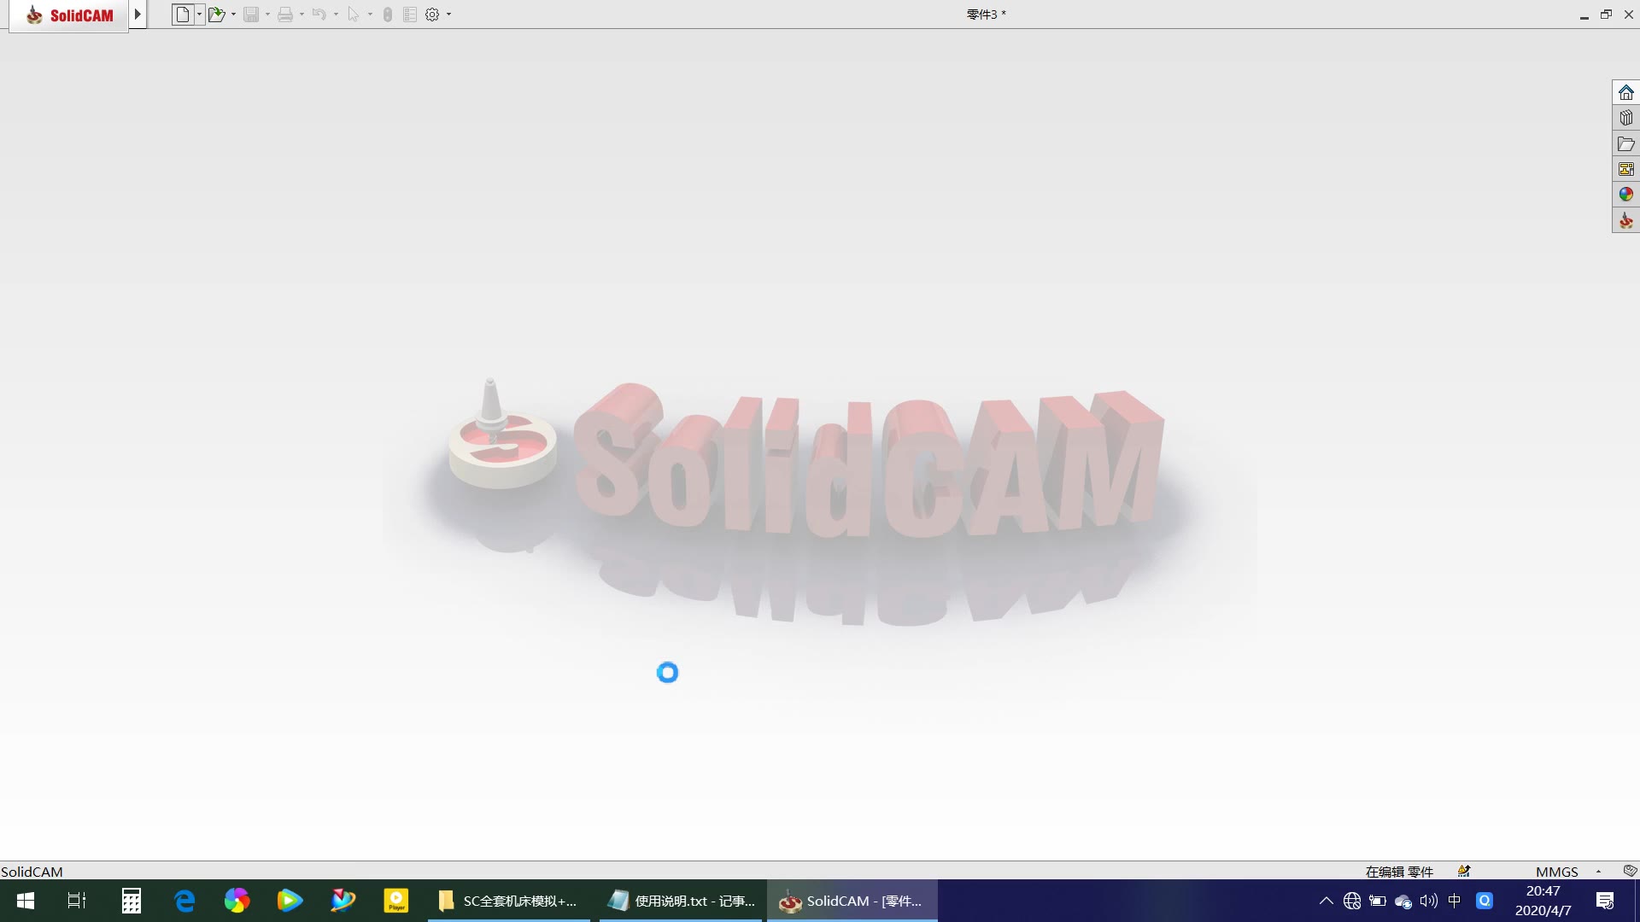Image resolution: width=1640 pixels, height=922 pixels.
Task: Expand the Undo history dropdown arrow
Action: (336, 15)
